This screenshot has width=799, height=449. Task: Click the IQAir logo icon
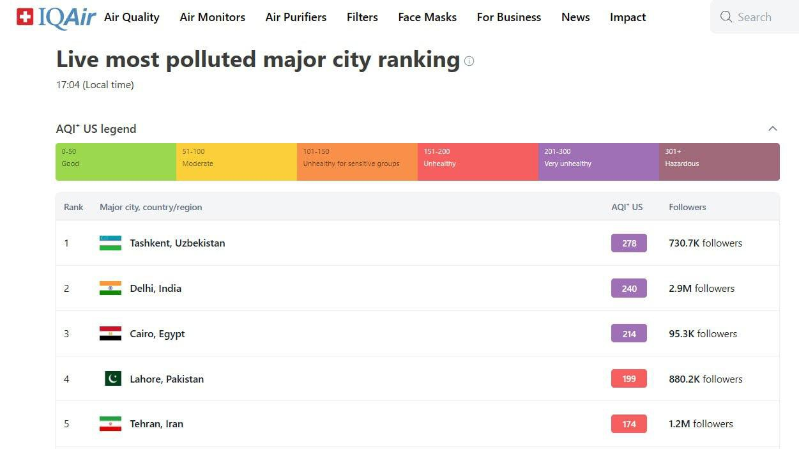(25, 17)
